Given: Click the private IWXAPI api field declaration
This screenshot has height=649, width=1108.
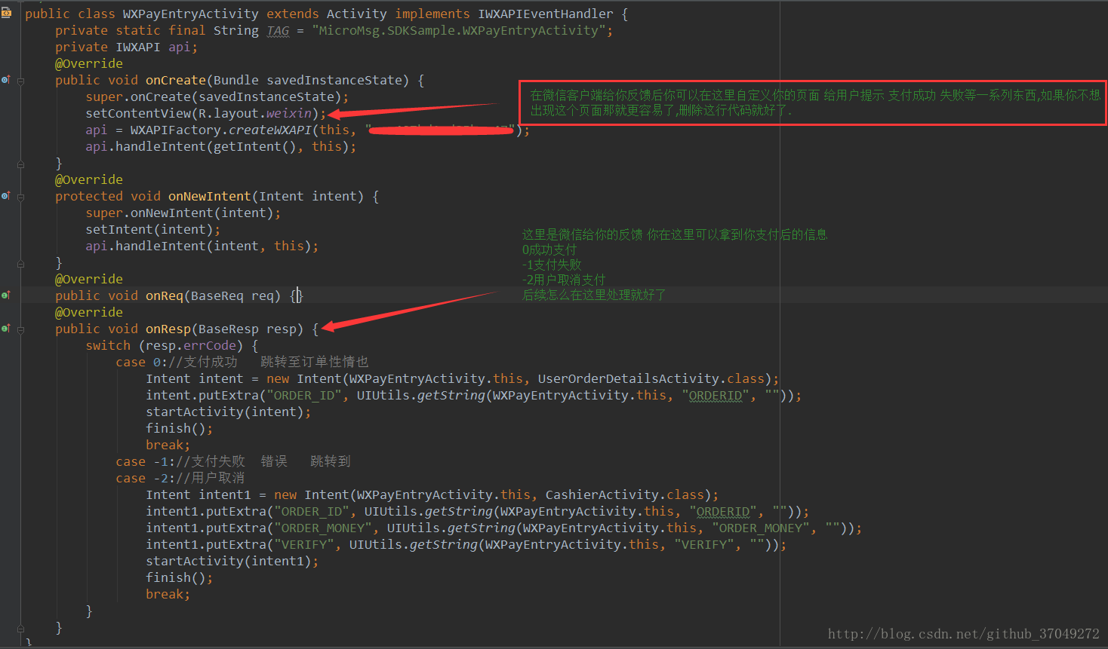Looking at the screenshot, I should (x=126, y=47).
